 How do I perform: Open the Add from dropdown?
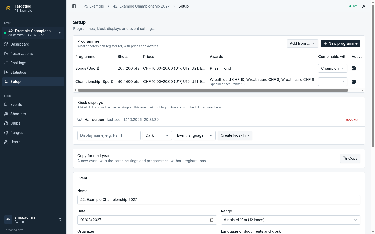[303, 43]
